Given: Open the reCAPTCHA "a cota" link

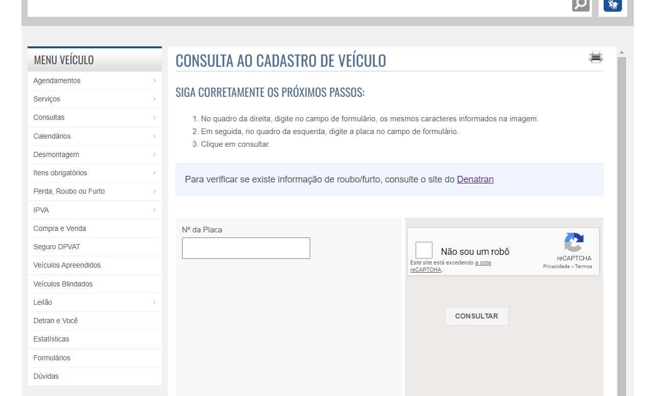Looking at the screenshot, I should coord(483,263).
